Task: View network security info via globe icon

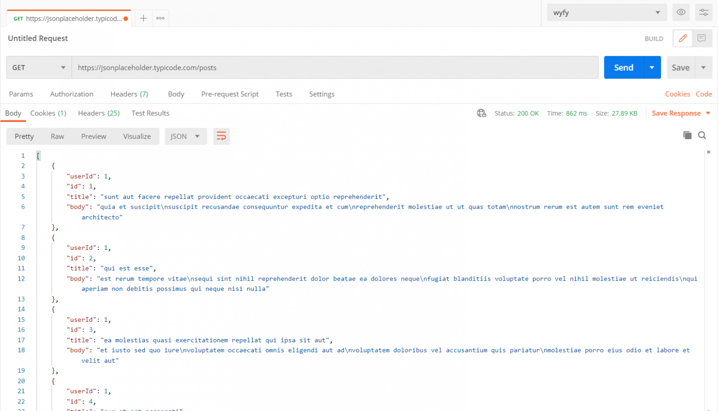Action: (x=481, y=113)
